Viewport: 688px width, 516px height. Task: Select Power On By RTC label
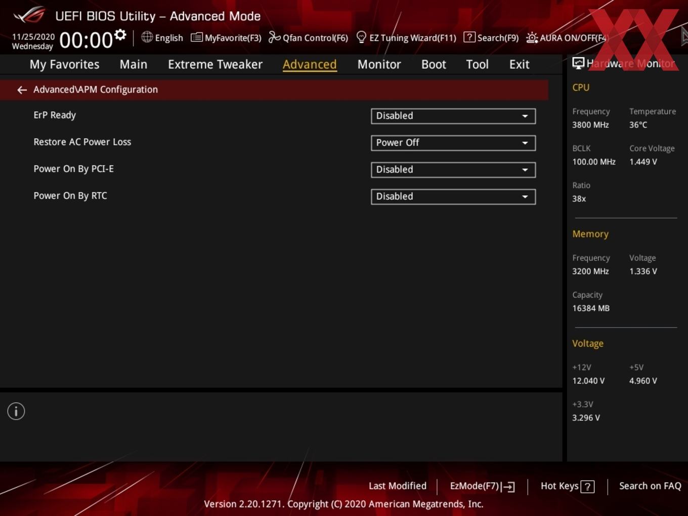point(70,196)
